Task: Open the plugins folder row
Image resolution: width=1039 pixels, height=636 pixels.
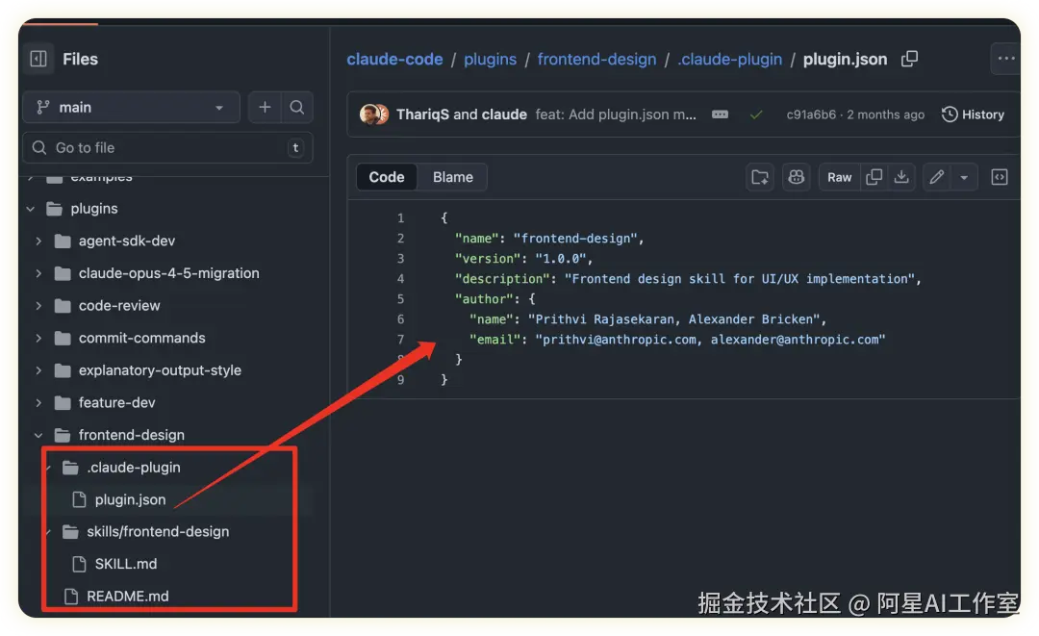Action: coord(94,209)
